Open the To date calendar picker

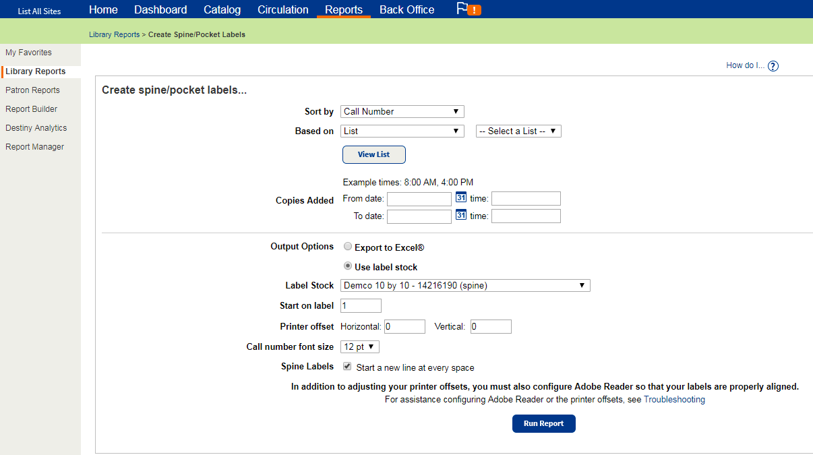pos(460,215)
